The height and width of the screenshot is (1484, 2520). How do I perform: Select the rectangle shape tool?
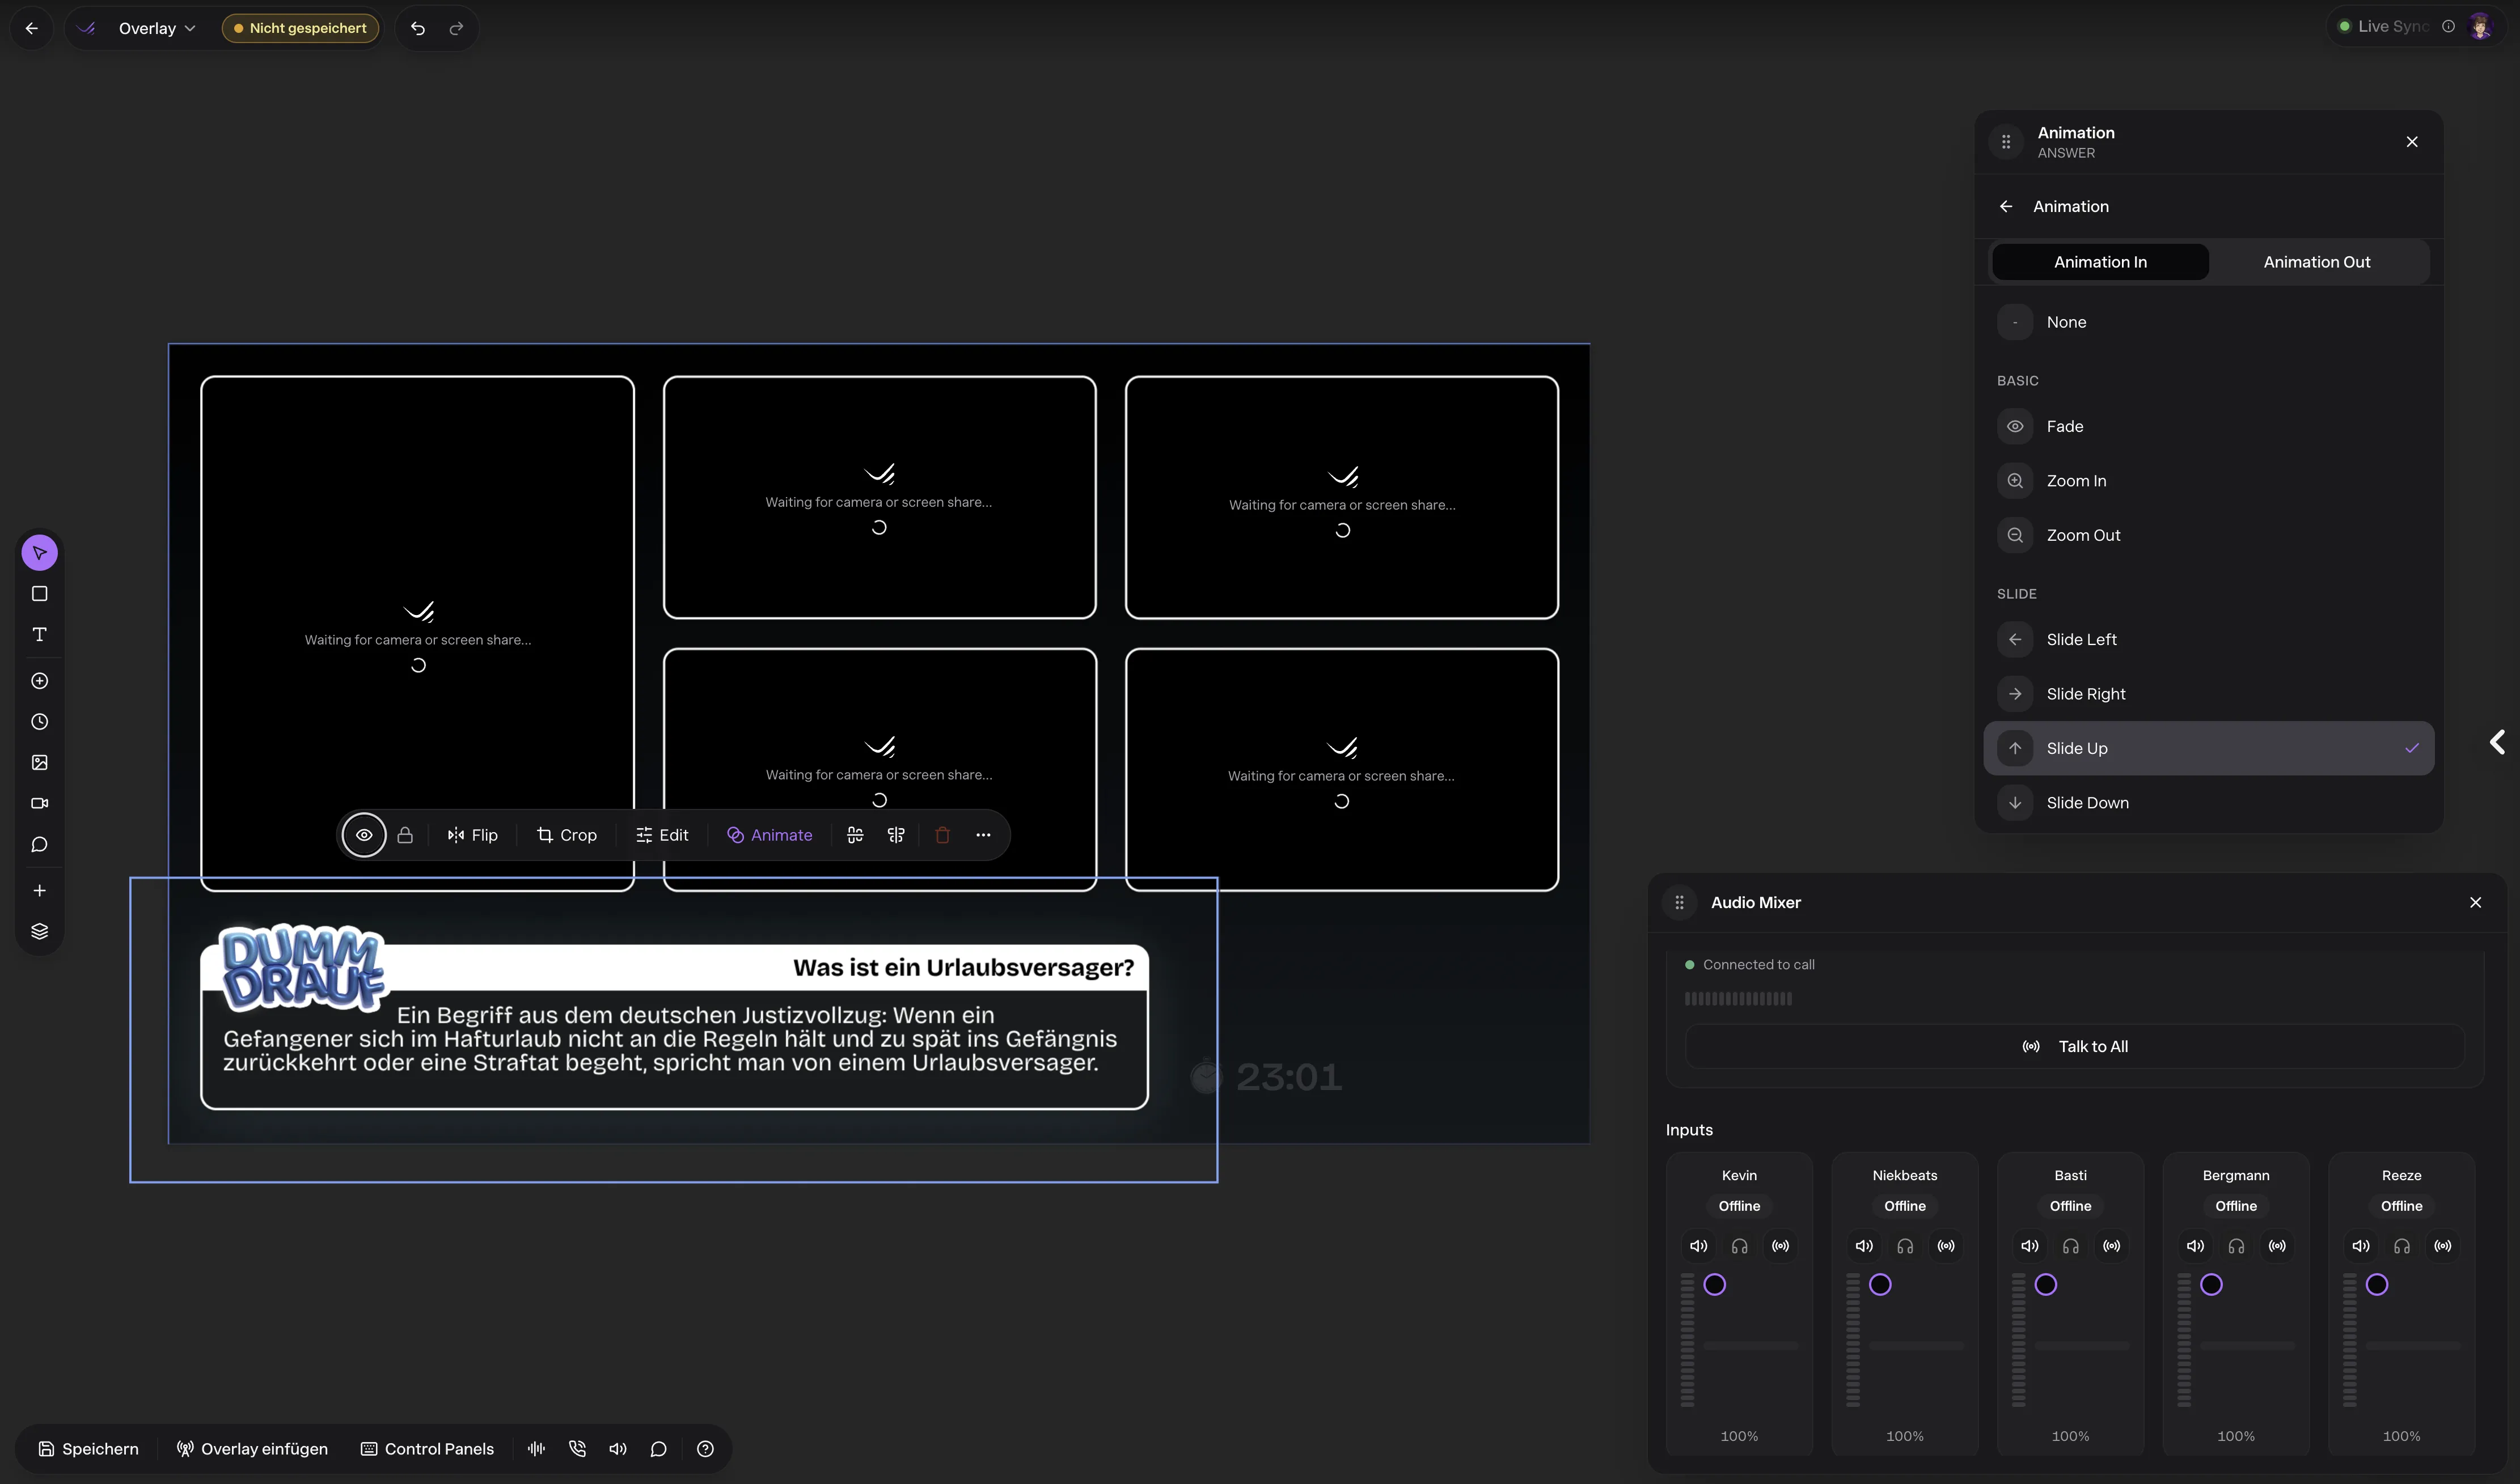(x=40, y=594)
